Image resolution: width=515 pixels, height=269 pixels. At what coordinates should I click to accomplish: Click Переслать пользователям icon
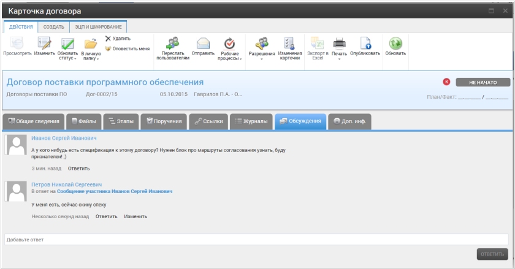click(x=173, y=44)
